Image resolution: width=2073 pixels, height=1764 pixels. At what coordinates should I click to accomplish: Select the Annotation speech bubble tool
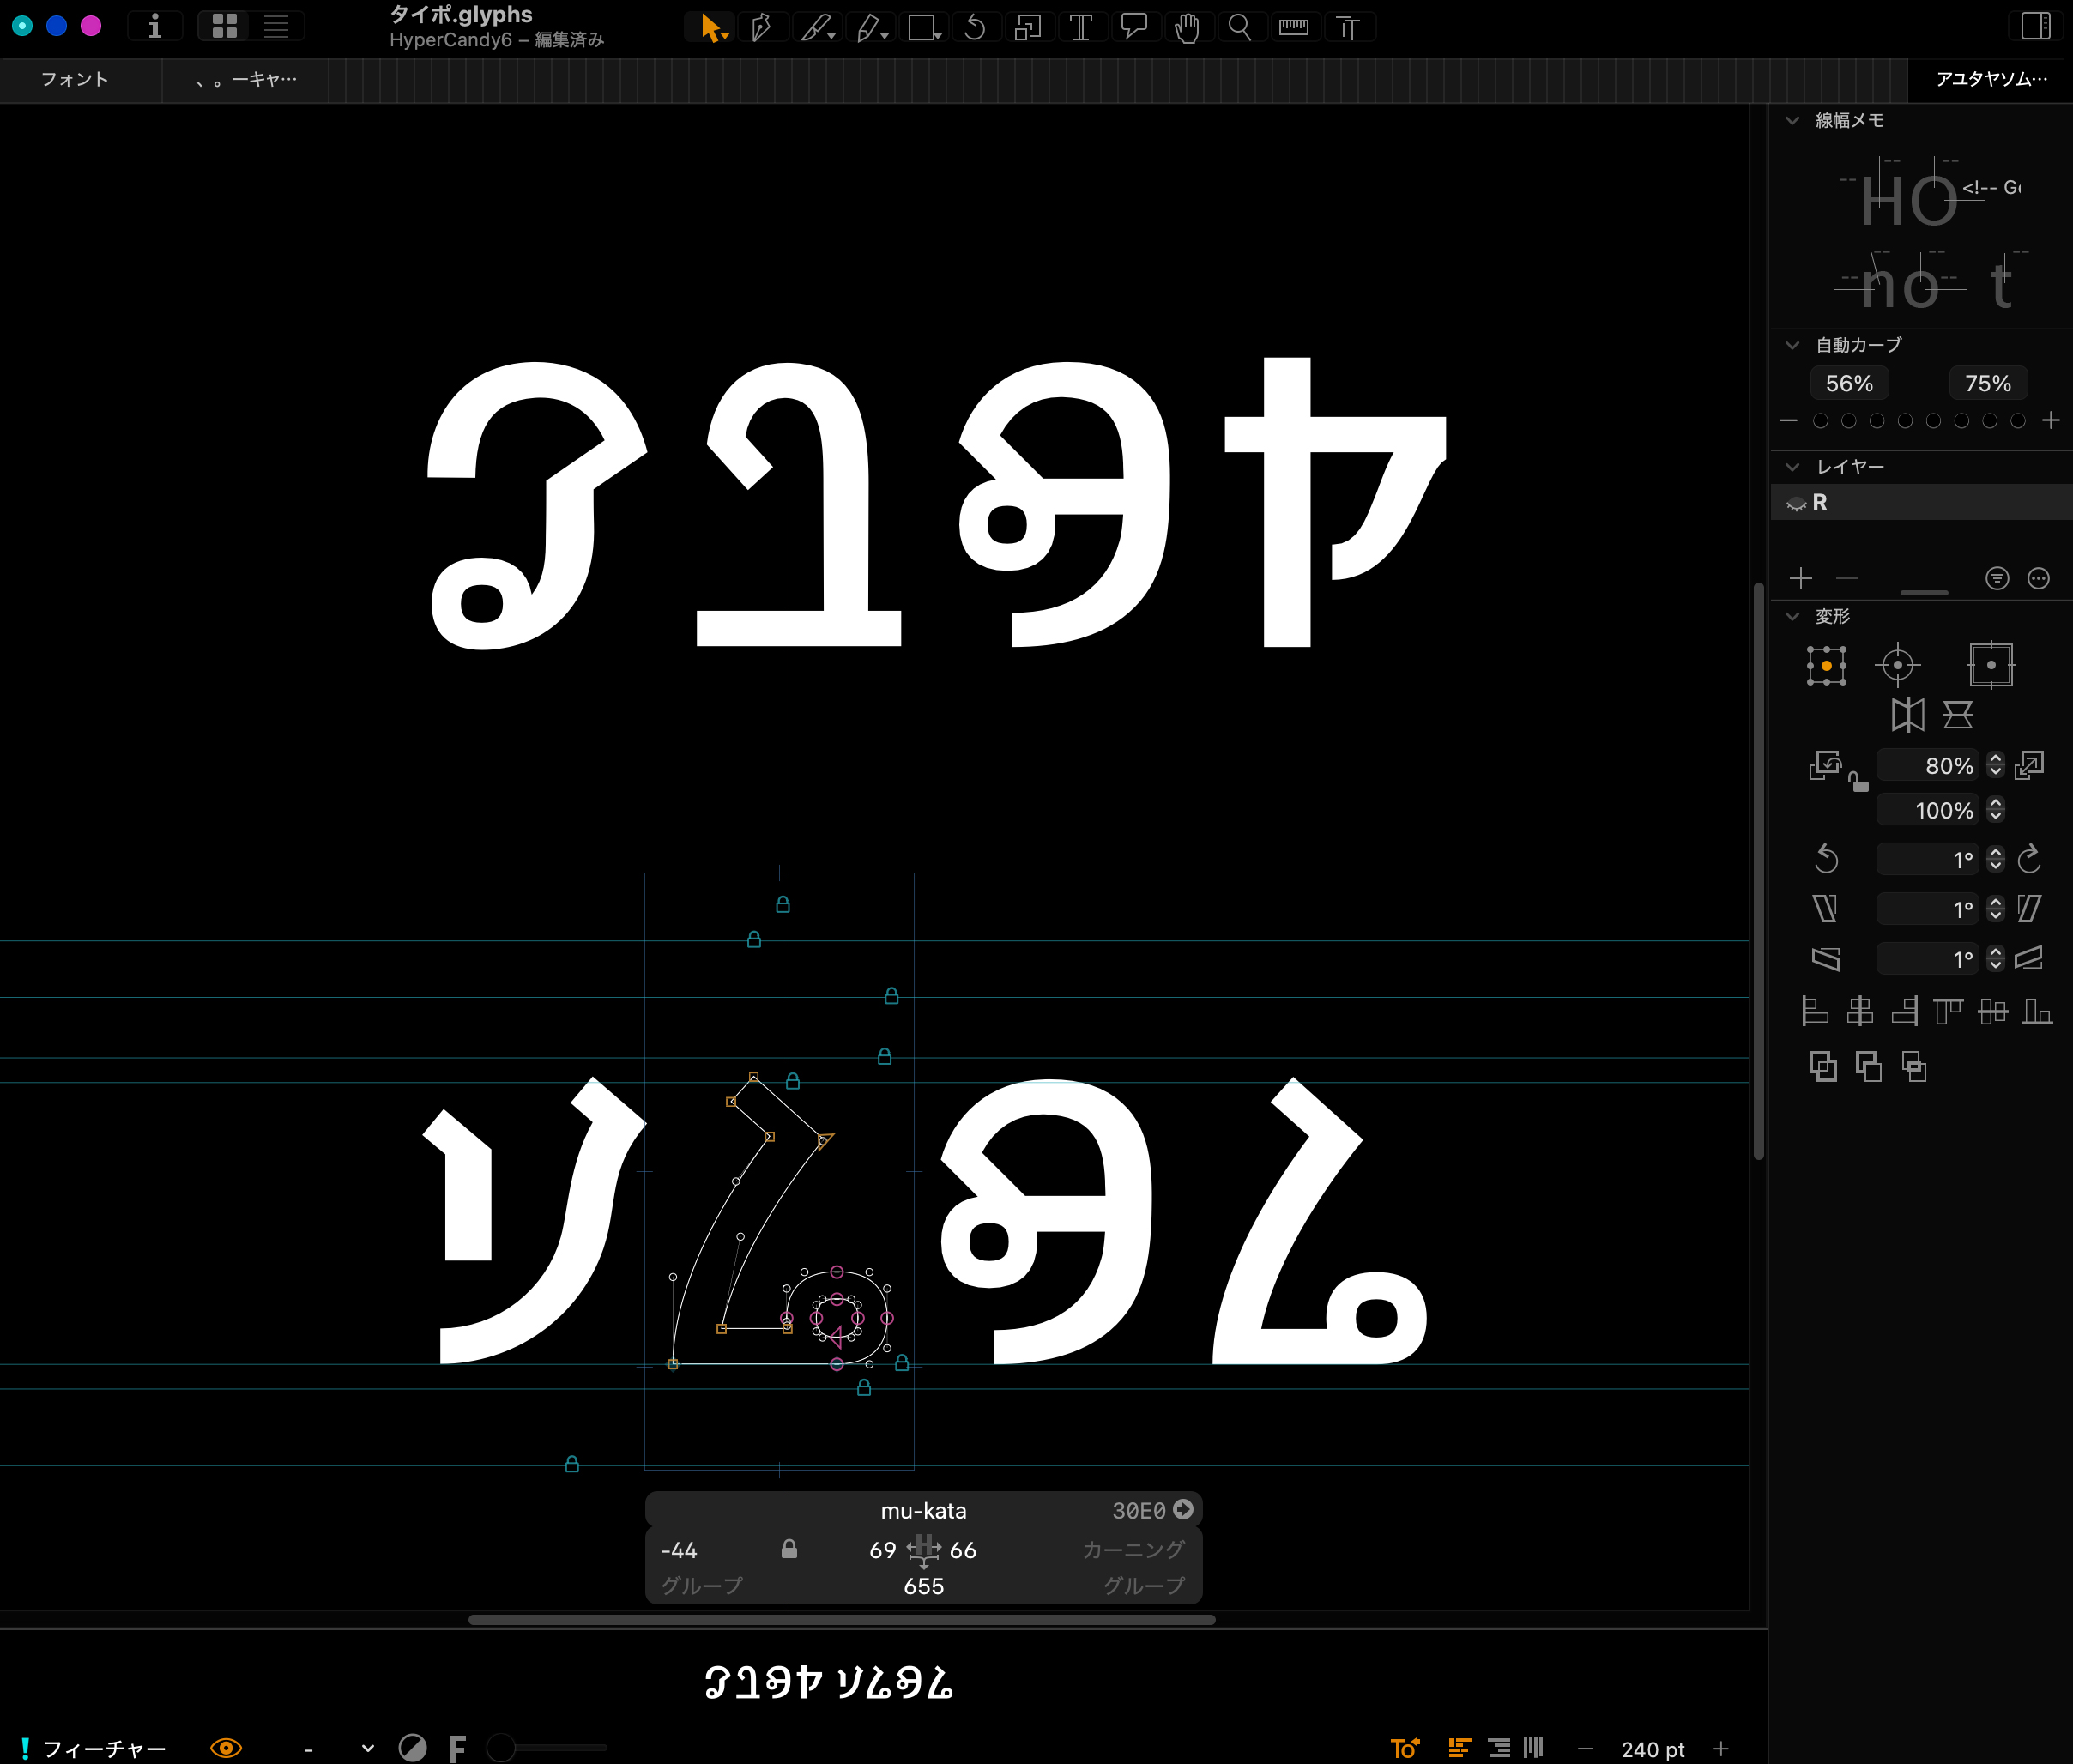click(x=1134, y=27)
